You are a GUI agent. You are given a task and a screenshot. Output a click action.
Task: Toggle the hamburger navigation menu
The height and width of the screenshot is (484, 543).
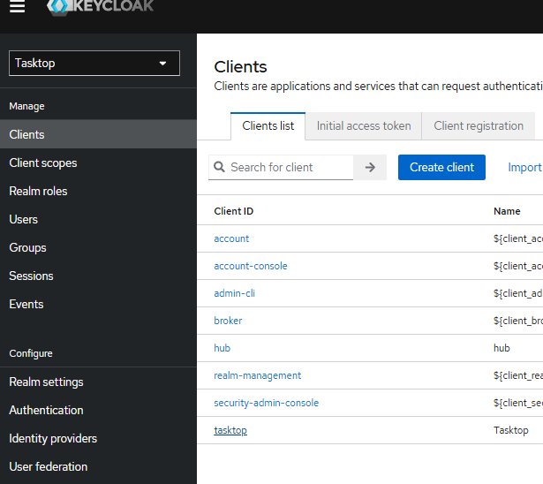[x=18, y=7]
